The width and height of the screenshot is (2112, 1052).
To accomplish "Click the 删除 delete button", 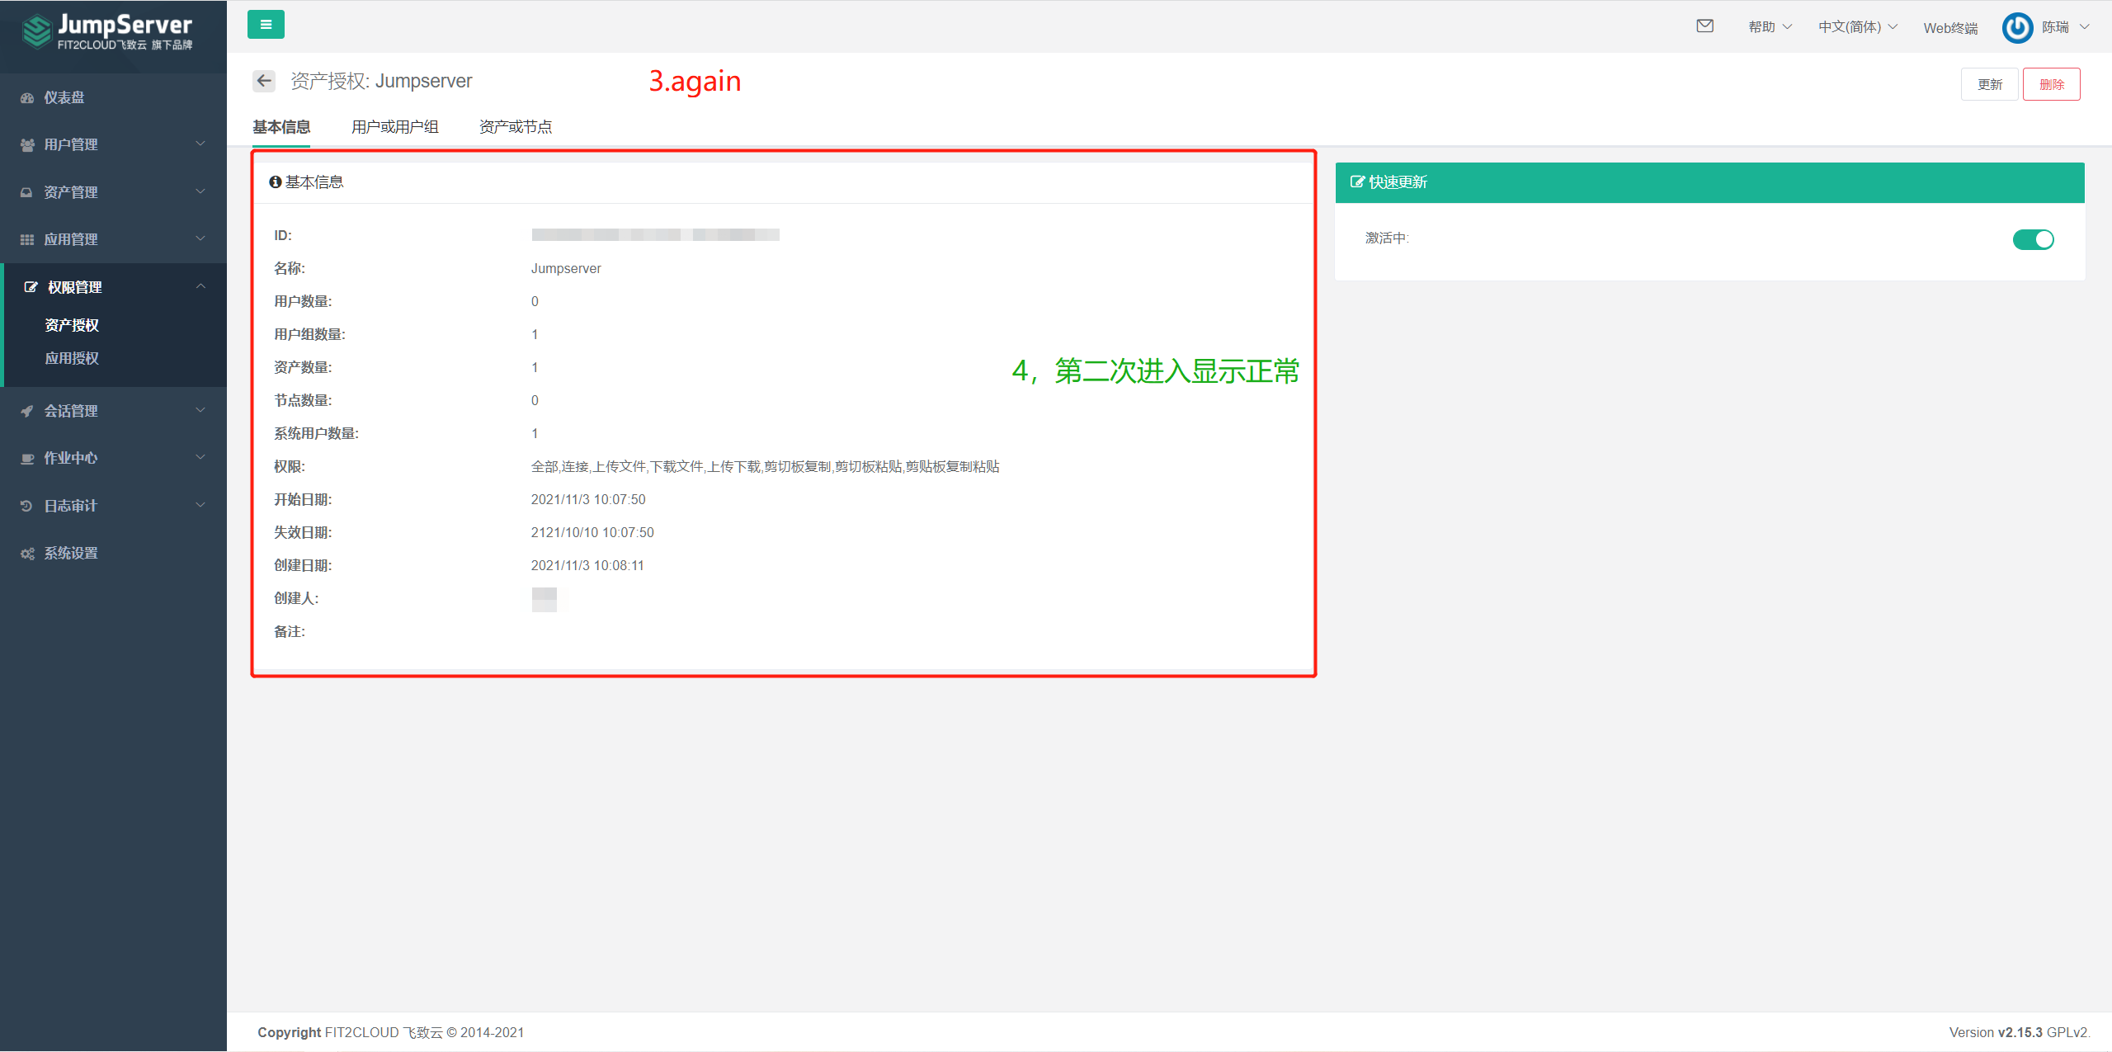I will [x=2052, y=83].
